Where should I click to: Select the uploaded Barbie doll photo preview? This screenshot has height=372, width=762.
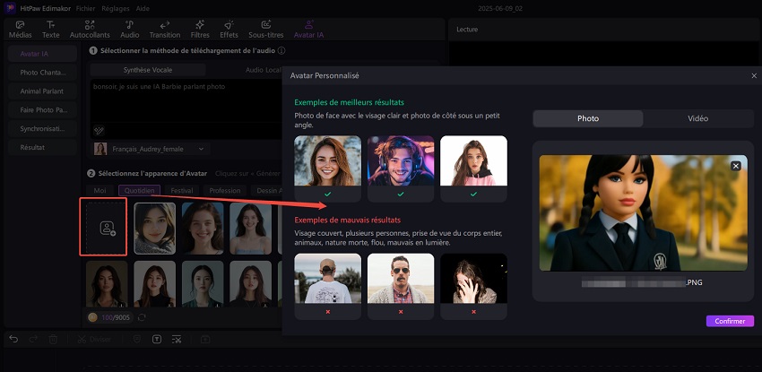pos(643,212)
